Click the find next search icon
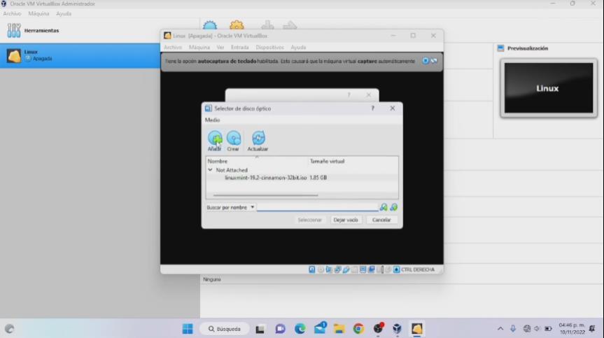 (393, 208)
